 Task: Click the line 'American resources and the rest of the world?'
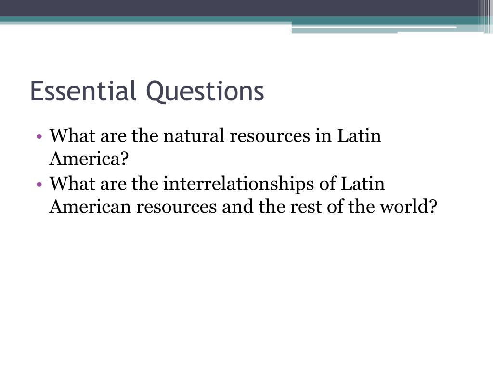243,207
